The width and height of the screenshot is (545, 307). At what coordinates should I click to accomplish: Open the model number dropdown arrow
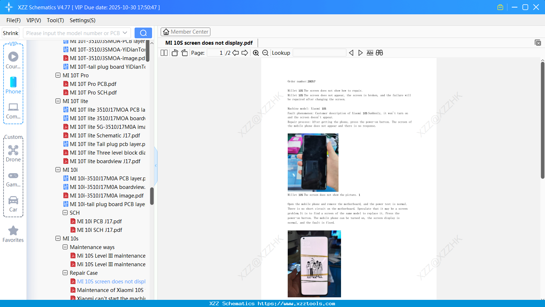coord(125,33)
